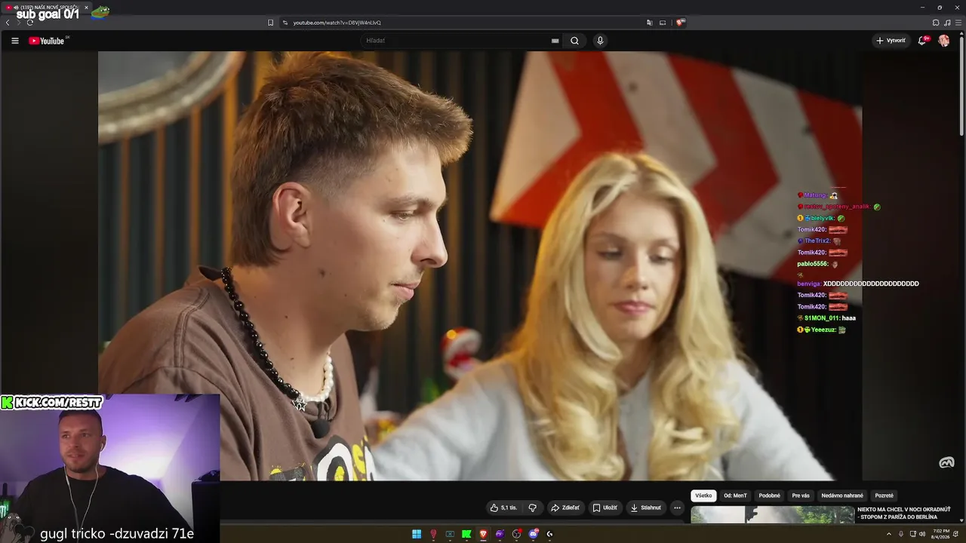Open the browser main menu
This screenshot has height=543, width=966.
pos(958,23)
